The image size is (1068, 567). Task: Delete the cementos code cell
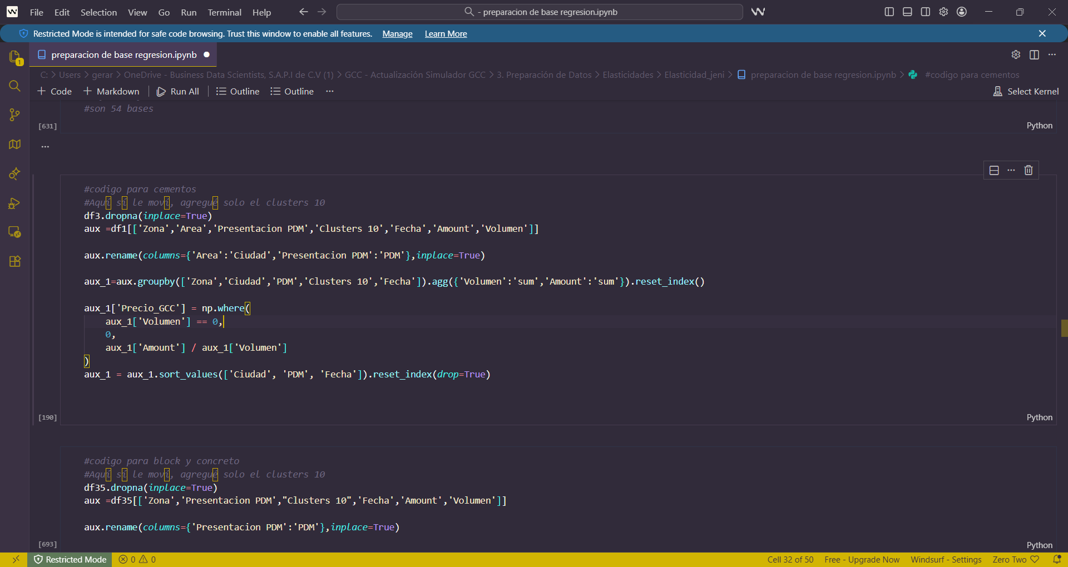pyautogui.click(x=1029, y=170)
